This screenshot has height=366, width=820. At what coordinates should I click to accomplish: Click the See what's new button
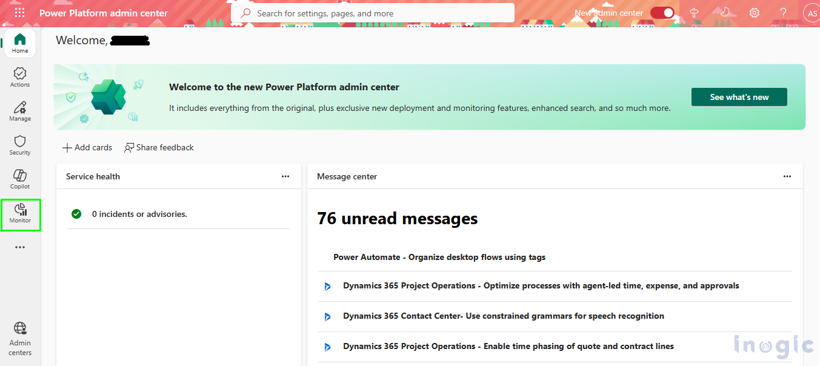739,96
